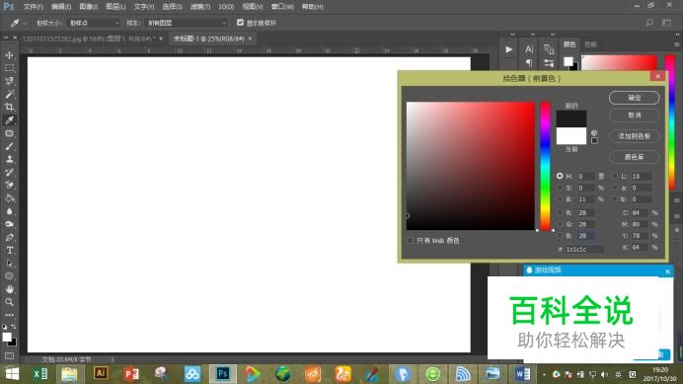This screenshot has height=384, width=683.
Task: Select the Move tool
Action: [9, 55]
